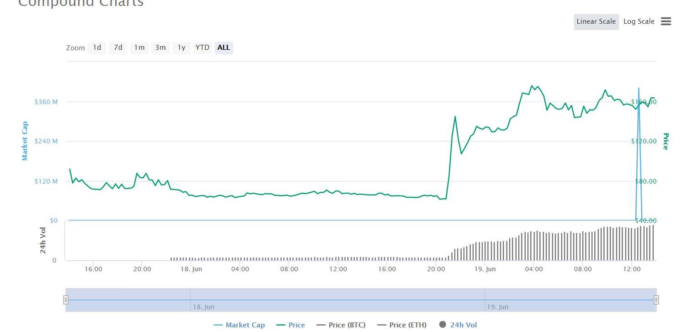
Task: Click the 18. Jun navigator label area
Action: click(x=203, y=307)
